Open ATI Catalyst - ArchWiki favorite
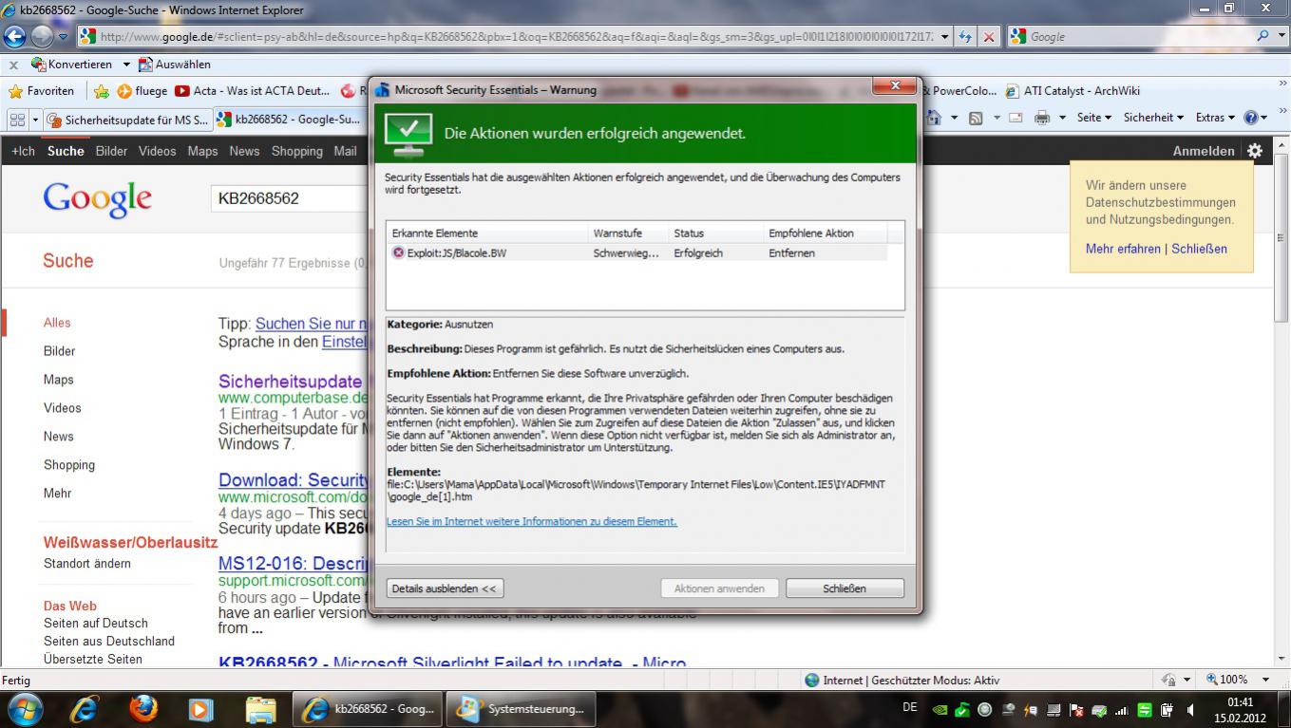 [x=1072, y=91]
